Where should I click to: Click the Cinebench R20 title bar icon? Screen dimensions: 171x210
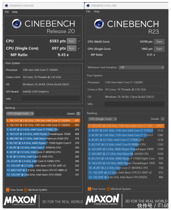pos(6,5)
